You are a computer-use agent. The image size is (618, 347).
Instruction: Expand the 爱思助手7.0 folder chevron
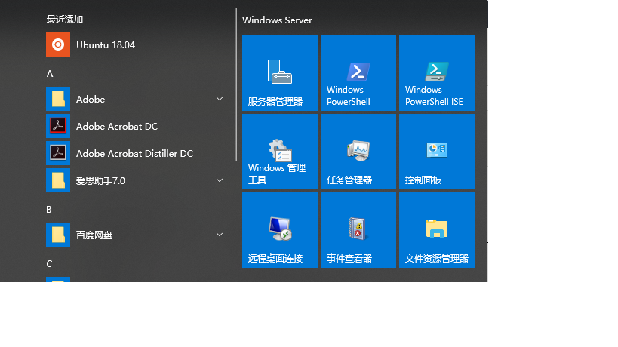click(220, 180)
